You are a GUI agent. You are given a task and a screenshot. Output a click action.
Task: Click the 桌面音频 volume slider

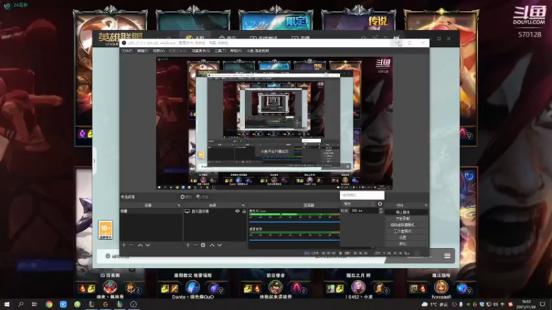tap(295, 240)
